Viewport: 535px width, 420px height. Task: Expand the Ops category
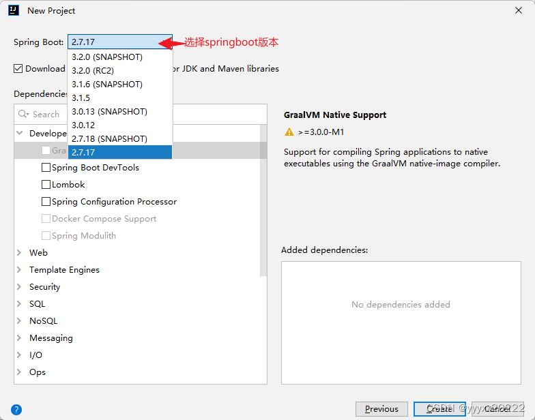[x=19, y=372]
